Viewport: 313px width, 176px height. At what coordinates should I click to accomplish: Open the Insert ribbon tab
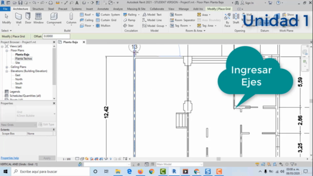pos(89,9)
